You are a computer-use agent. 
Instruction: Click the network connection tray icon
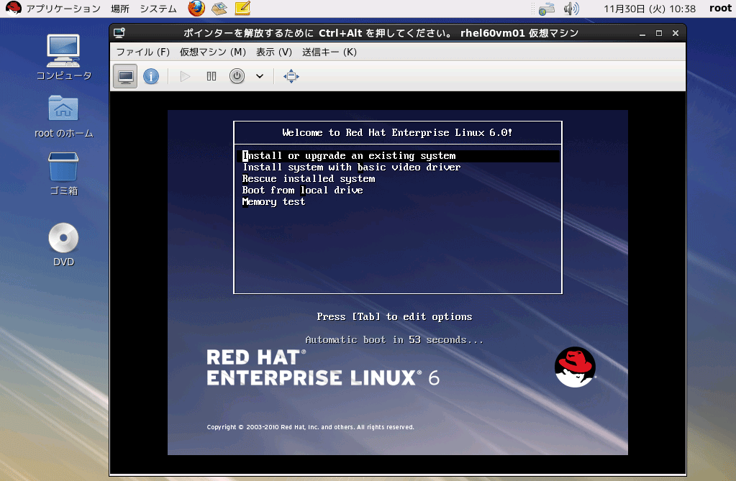coord(546,9)
